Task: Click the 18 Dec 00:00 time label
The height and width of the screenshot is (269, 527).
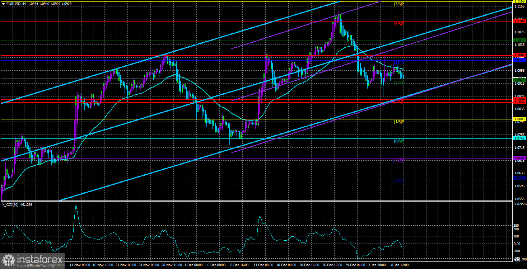Action: [287, 265]
